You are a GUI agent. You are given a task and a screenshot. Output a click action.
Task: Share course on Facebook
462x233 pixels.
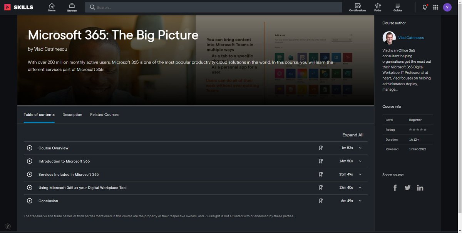(395, 188)
